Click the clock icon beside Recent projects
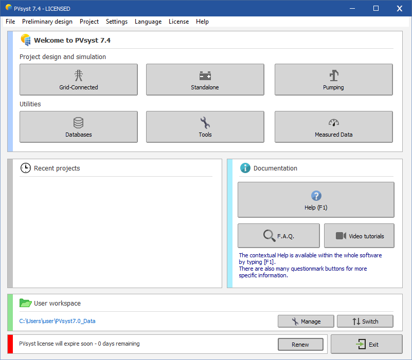The width and height of the screenshot is (412, 360). [x=26, y=168]
